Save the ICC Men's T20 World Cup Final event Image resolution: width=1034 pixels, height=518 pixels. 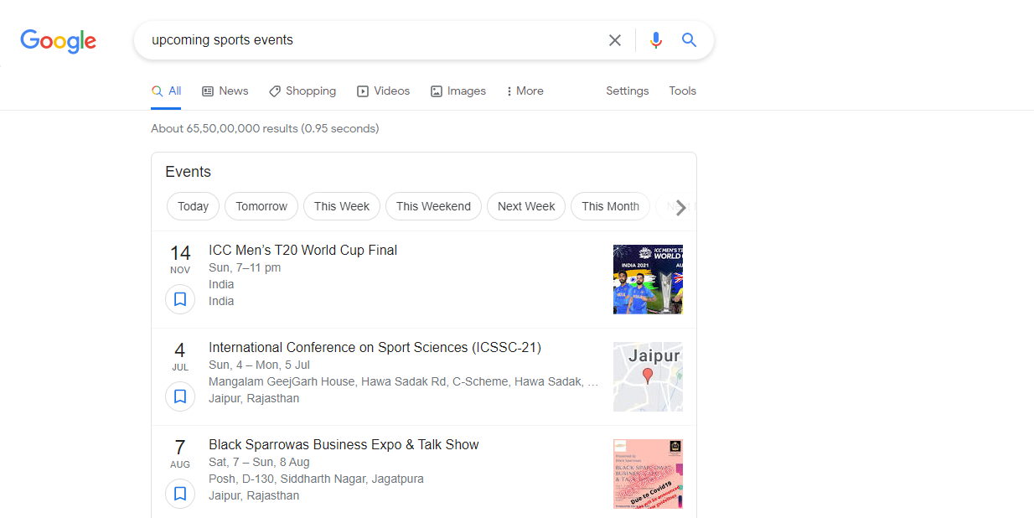coord(180,299)
